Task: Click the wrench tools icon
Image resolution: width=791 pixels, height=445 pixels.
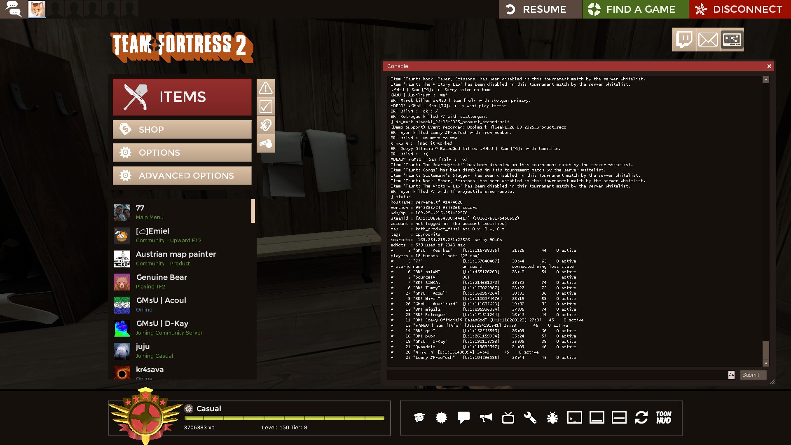Action: pos(530,417)
